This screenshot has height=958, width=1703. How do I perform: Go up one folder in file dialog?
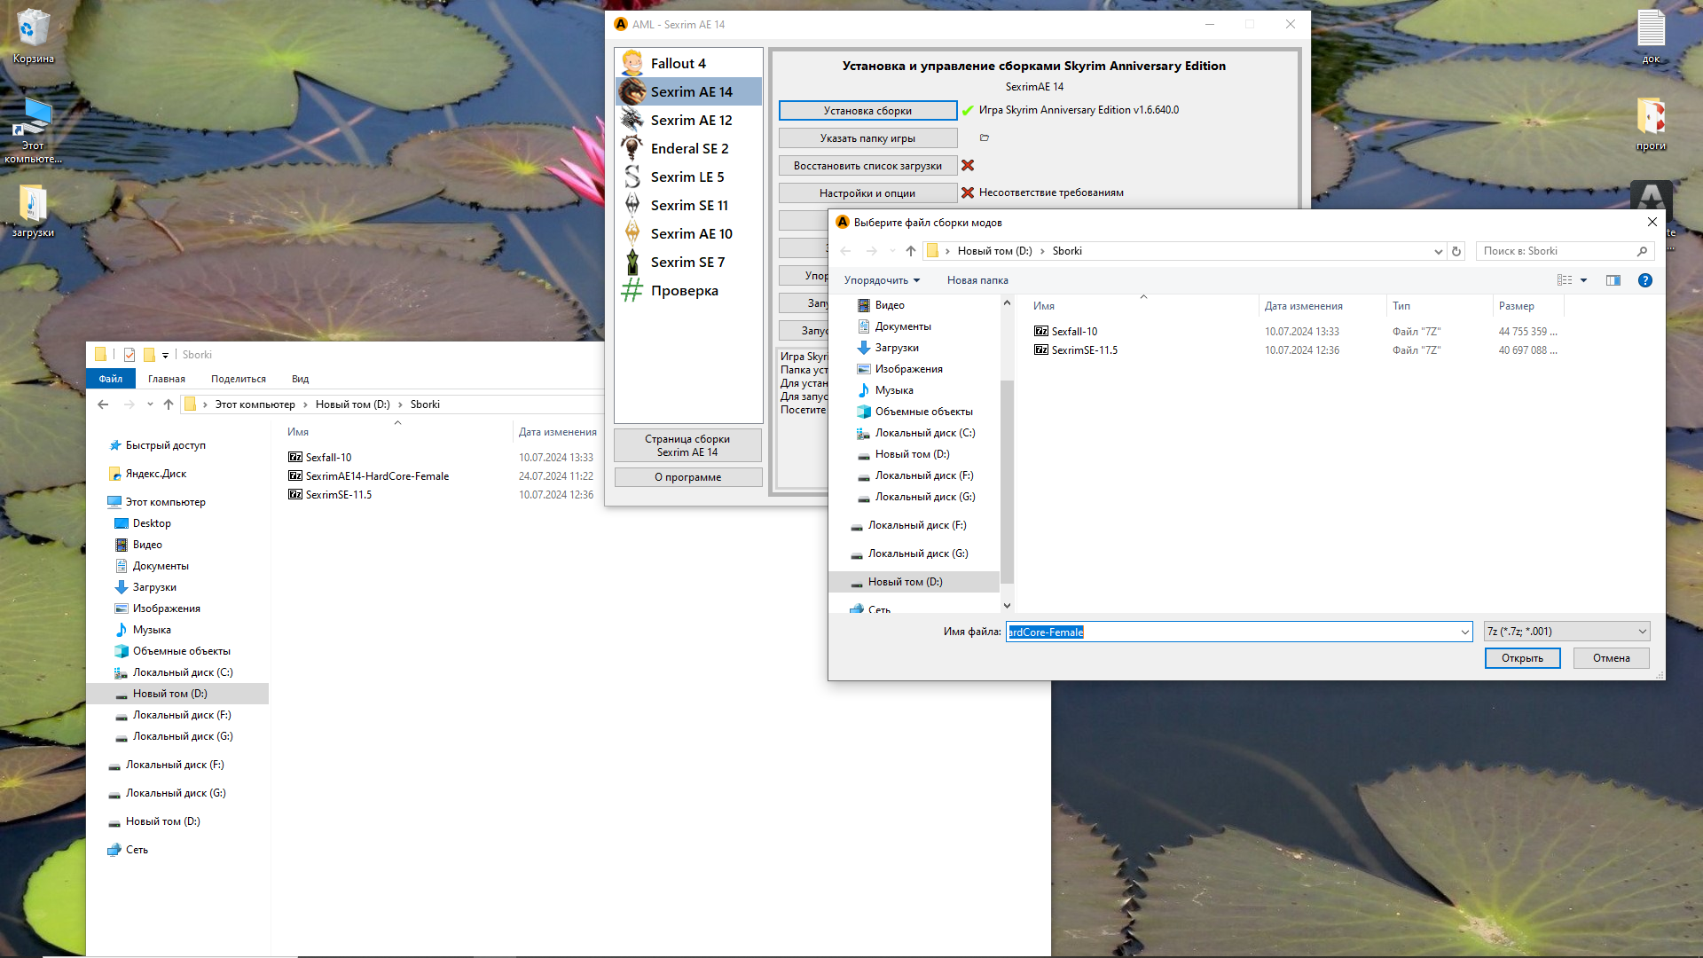911,251
